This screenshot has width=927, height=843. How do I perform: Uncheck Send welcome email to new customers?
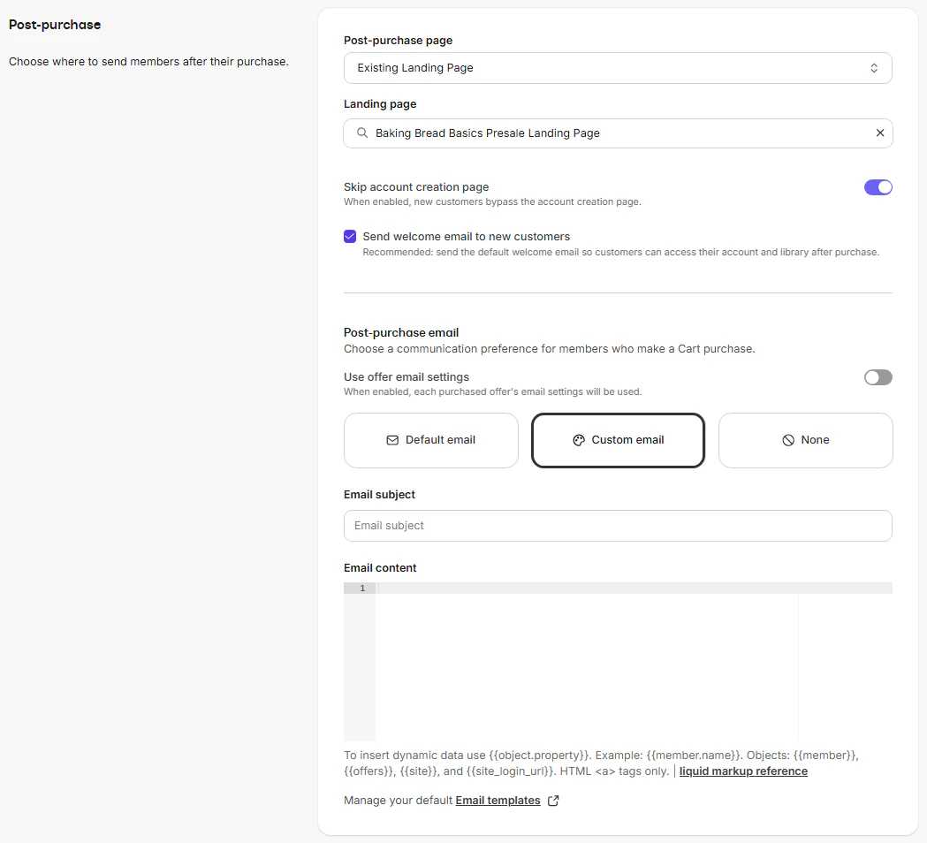(350, 236)
